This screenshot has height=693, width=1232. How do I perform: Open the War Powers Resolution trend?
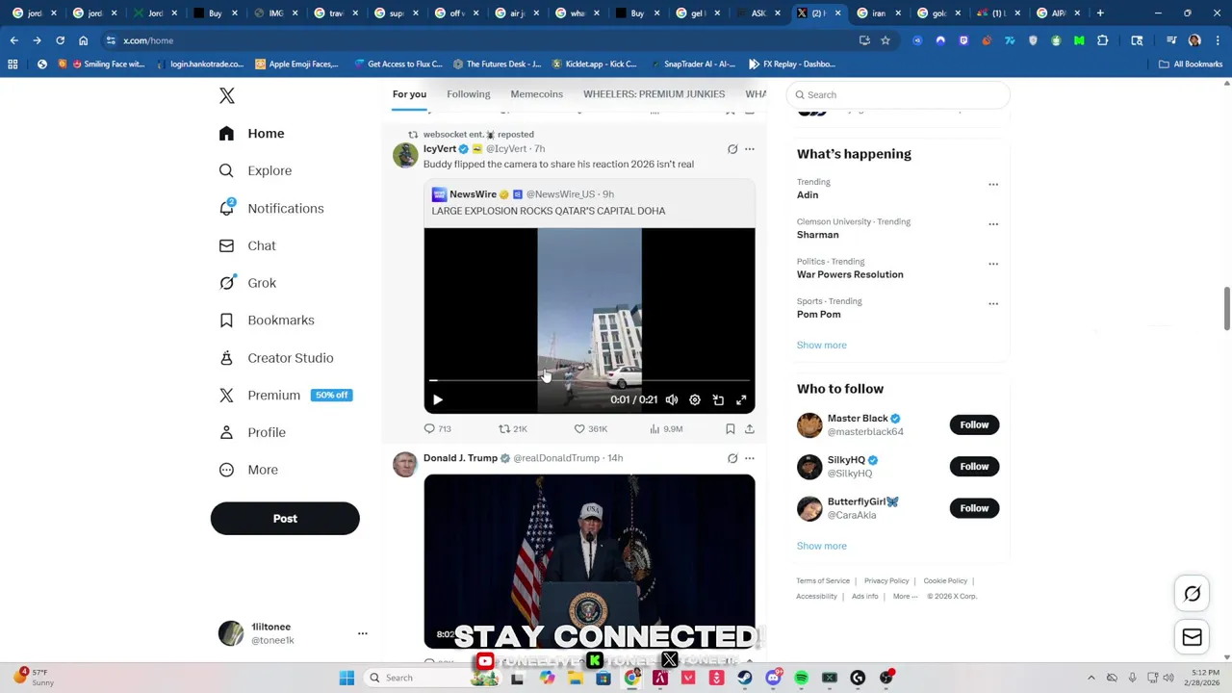click(x=850, y=274)
